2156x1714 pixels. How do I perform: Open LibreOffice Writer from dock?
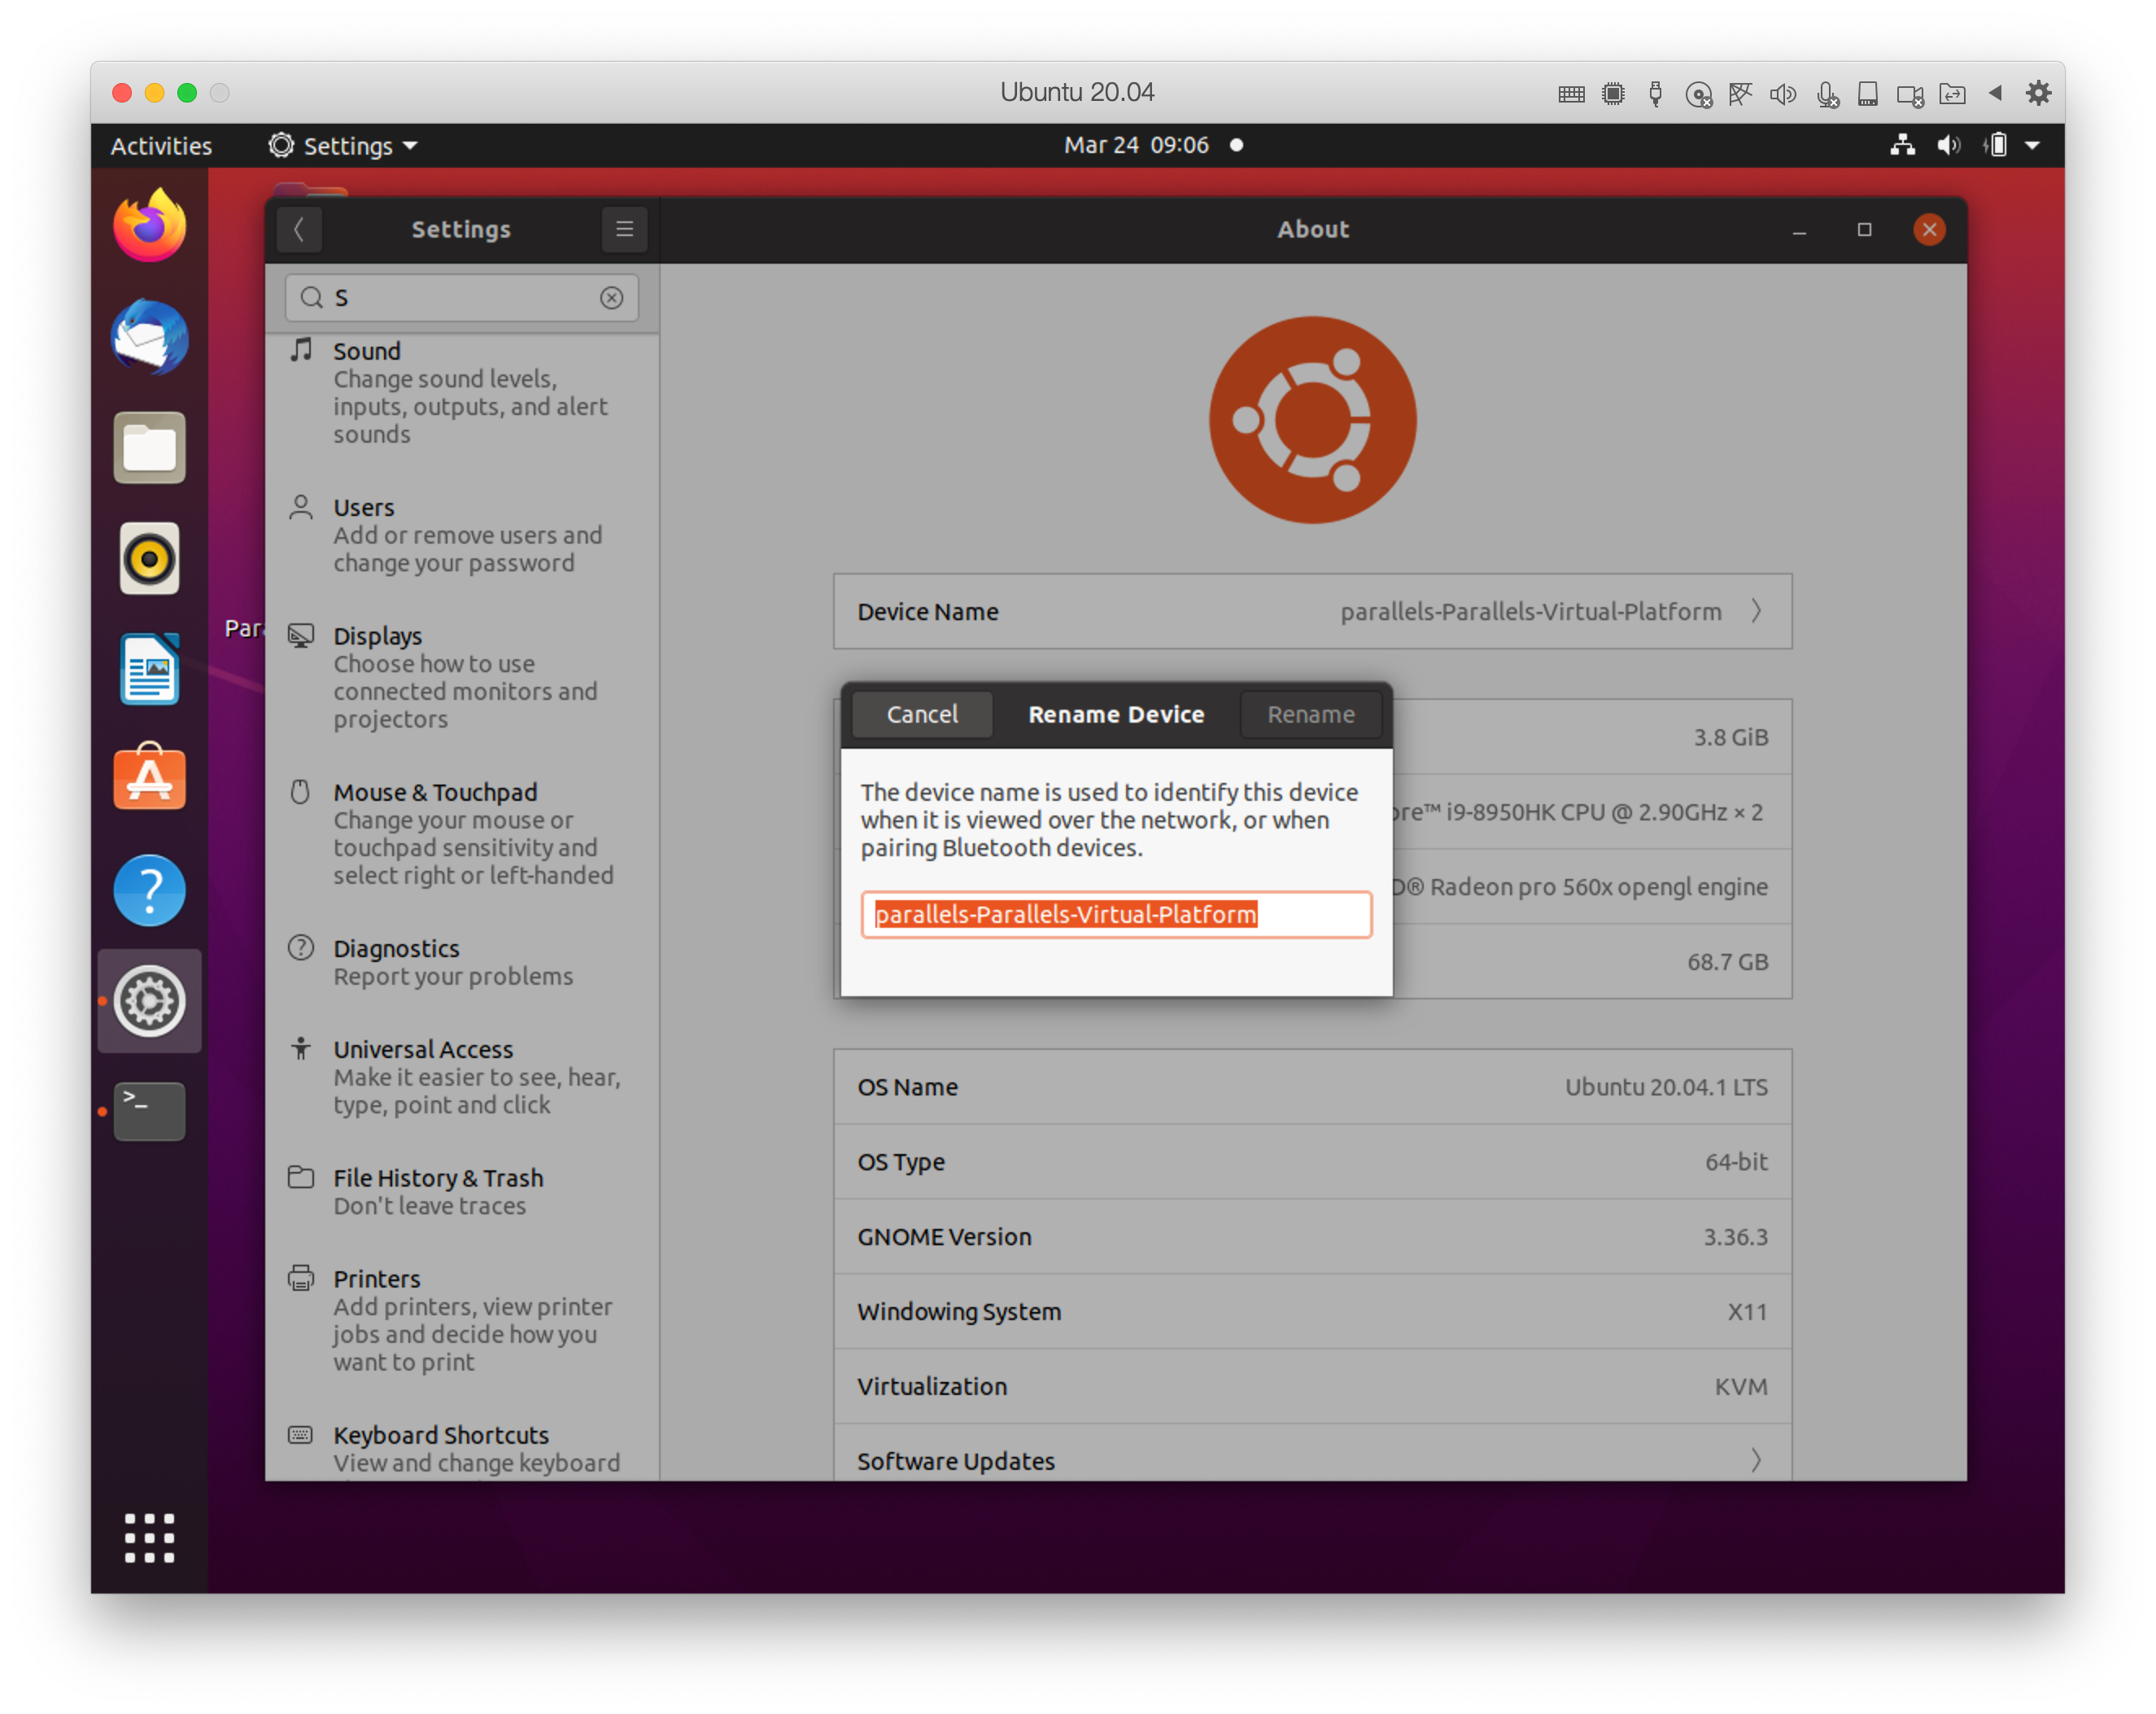pyautogui.click(x=149, y=668)
